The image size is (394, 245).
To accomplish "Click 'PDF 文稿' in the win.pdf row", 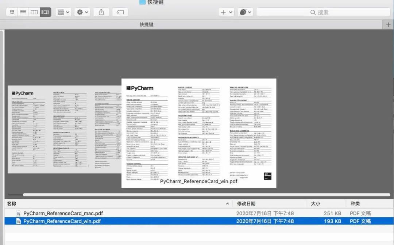I will (x=360, y=221).
